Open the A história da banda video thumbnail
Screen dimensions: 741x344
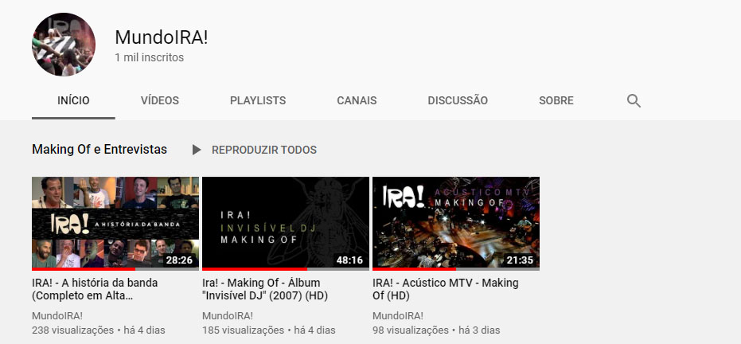tap(115, 222)
